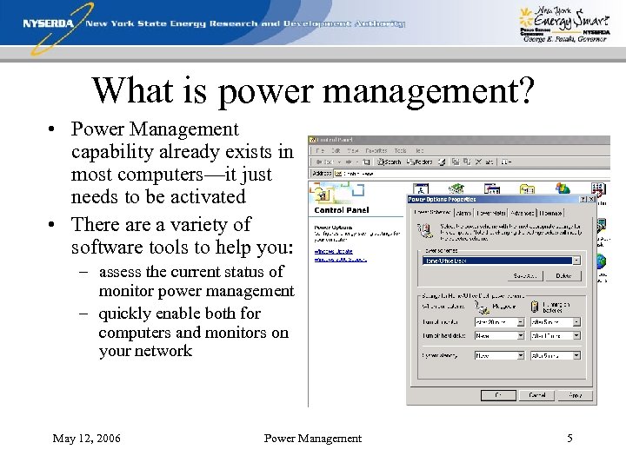Open the View menu
626x469 pixels.
[x=352, y=151]
